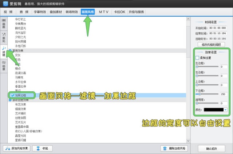233x154 pixels.
Task: Select the 噪点 effect
Action: 18,68
